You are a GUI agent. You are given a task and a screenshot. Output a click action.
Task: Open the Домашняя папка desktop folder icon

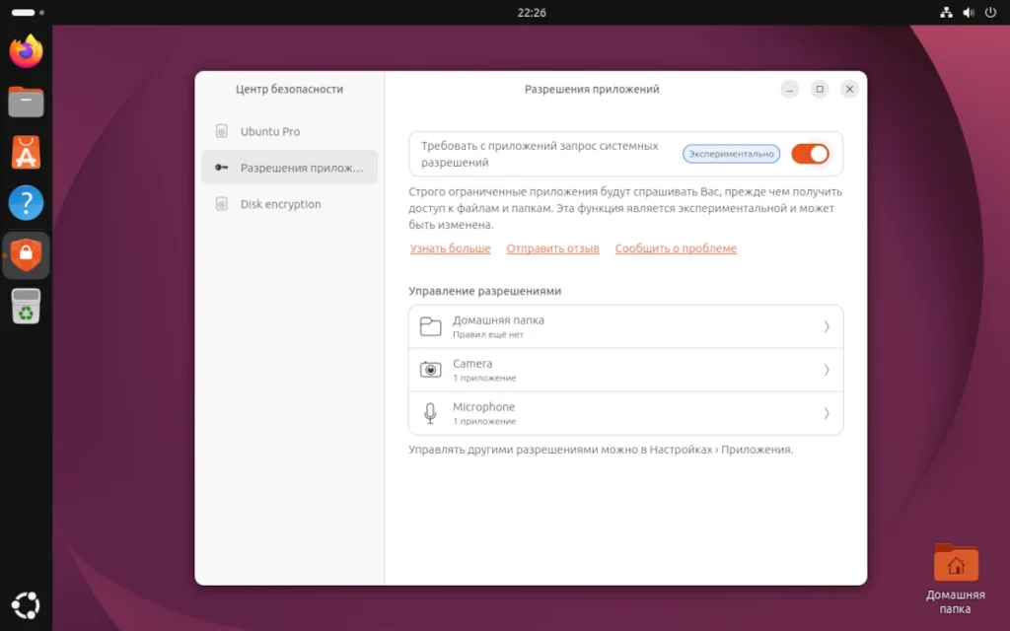955,578
